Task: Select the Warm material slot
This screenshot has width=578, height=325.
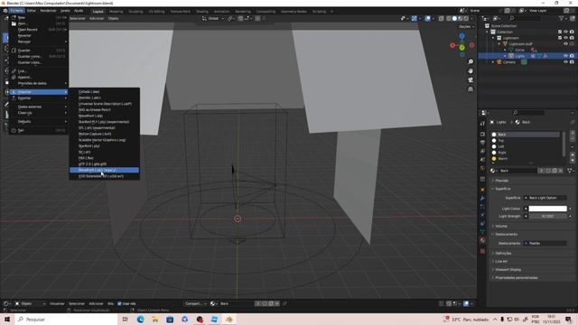Action: click(x=526, y=159)
